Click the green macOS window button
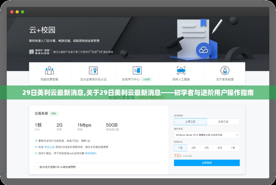The image size is (276, 185). tap(22, 12)
